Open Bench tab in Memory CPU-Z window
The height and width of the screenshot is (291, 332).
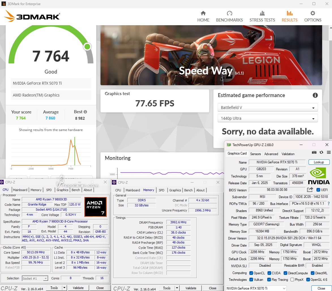point(188,190)
